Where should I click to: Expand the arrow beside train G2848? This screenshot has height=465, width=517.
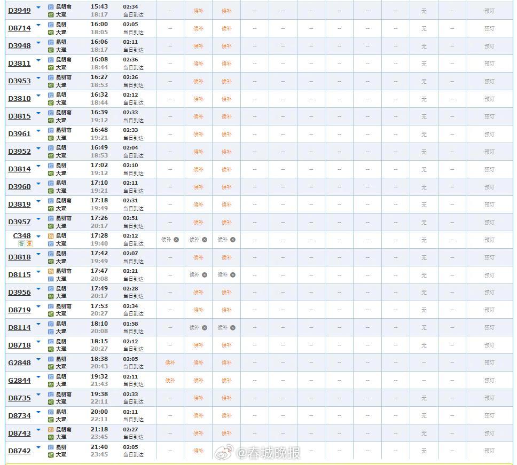pyautogui.click(x=38, y=359)
